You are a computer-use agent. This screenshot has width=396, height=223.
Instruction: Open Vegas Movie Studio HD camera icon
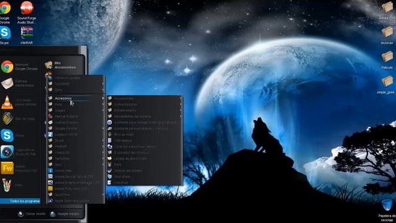(x=7, y=152)
